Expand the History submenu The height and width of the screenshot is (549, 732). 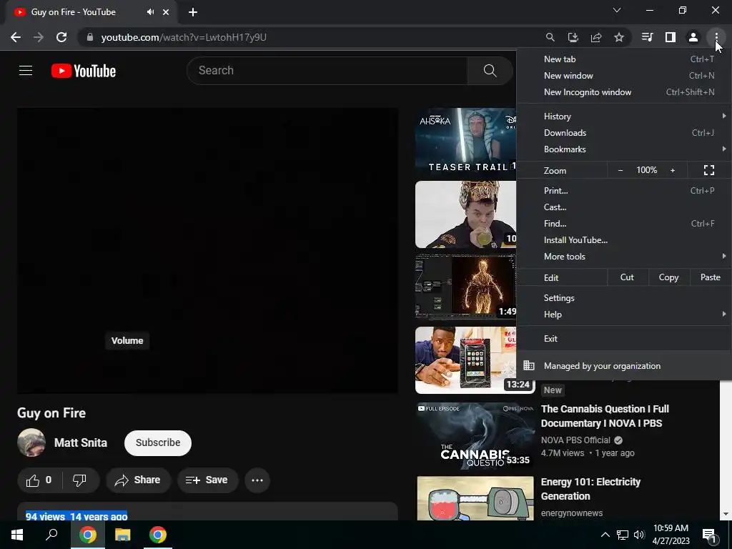pos(623,117)
